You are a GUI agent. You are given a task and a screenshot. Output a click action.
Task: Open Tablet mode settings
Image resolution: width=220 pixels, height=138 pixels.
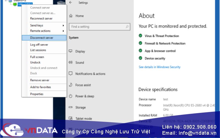(84, 119)
